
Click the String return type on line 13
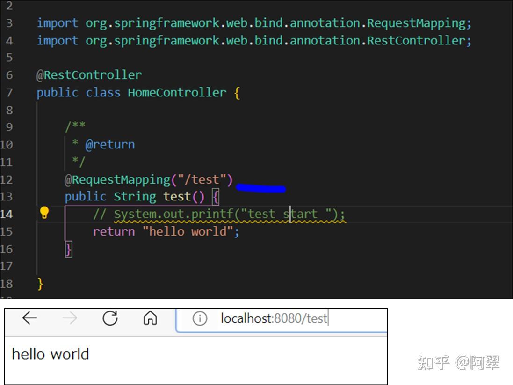click(x=135, y=197)
